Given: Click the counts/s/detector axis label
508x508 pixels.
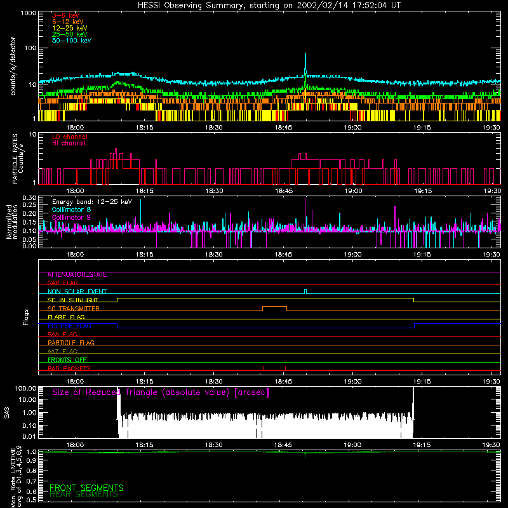Looking at the screenshot, I should [x=13, y=66].
